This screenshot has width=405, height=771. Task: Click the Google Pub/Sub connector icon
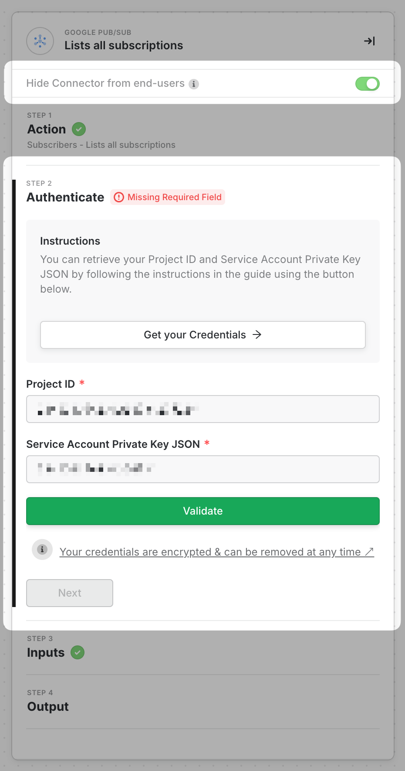[40, 41]
